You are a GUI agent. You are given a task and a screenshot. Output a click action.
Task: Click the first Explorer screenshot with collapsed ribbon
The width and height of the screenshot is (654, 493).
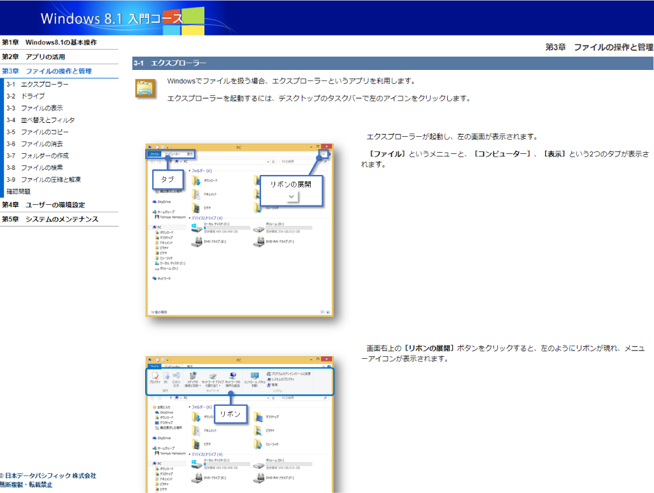(x=239, y=230)
